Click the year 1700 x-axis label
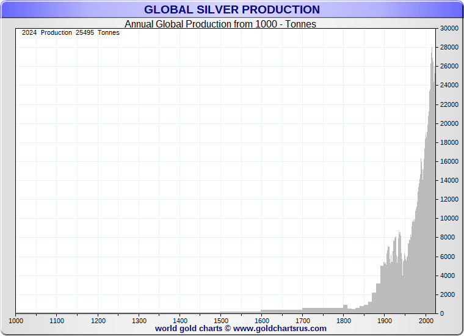The height and width of the screenshot is (336, 464). (302, 320)
